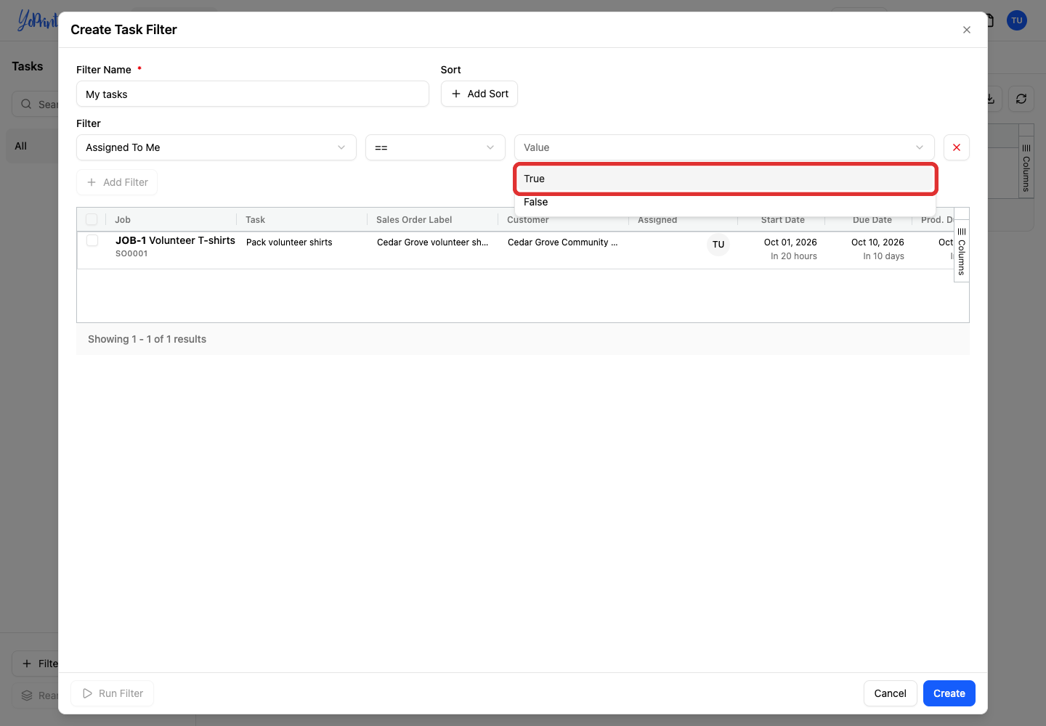Sort by Sales Order Label column header
1046x726 pixels.
414,220
